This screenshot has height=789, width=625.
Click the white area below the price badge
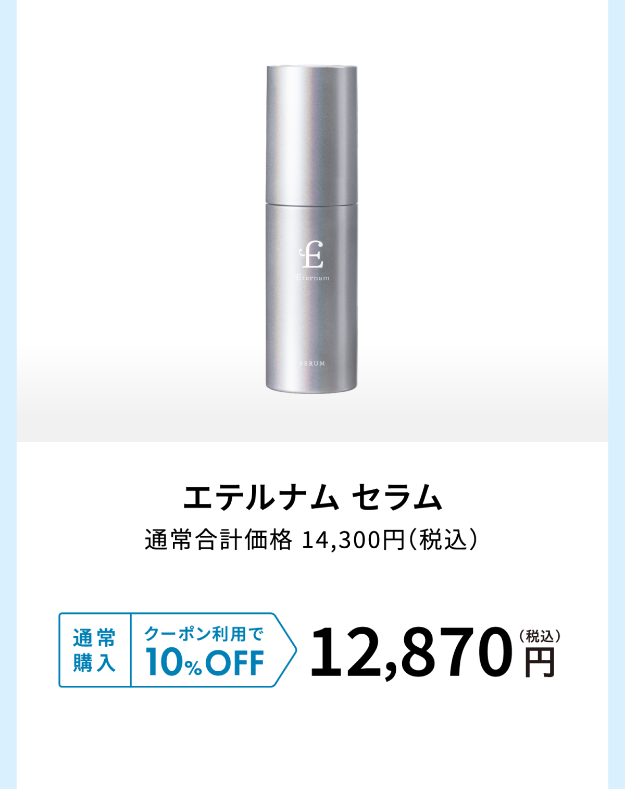[x=312, y=740]
